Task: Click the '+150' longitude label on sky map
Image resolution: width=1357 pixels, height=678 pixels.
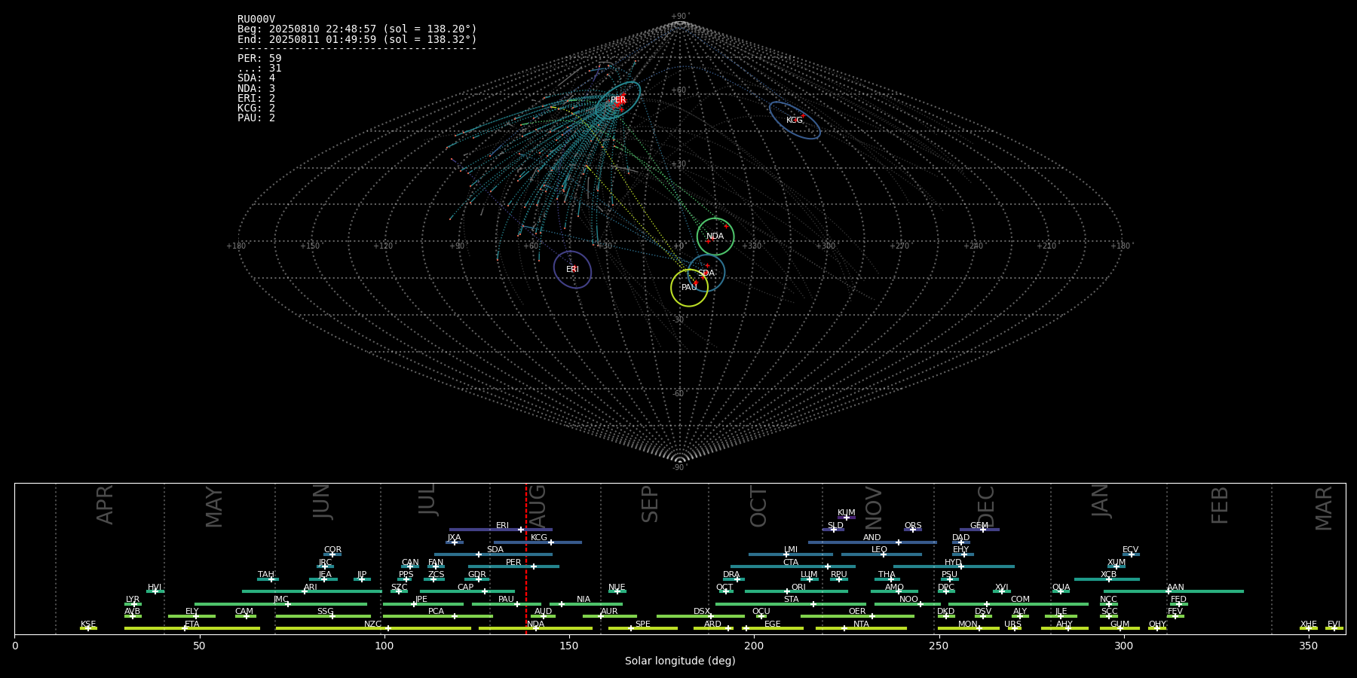Action: [x=310, y=246]
